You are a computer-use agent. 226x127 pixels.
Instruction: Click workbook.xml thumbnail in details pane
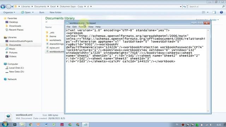click(8, 117)
